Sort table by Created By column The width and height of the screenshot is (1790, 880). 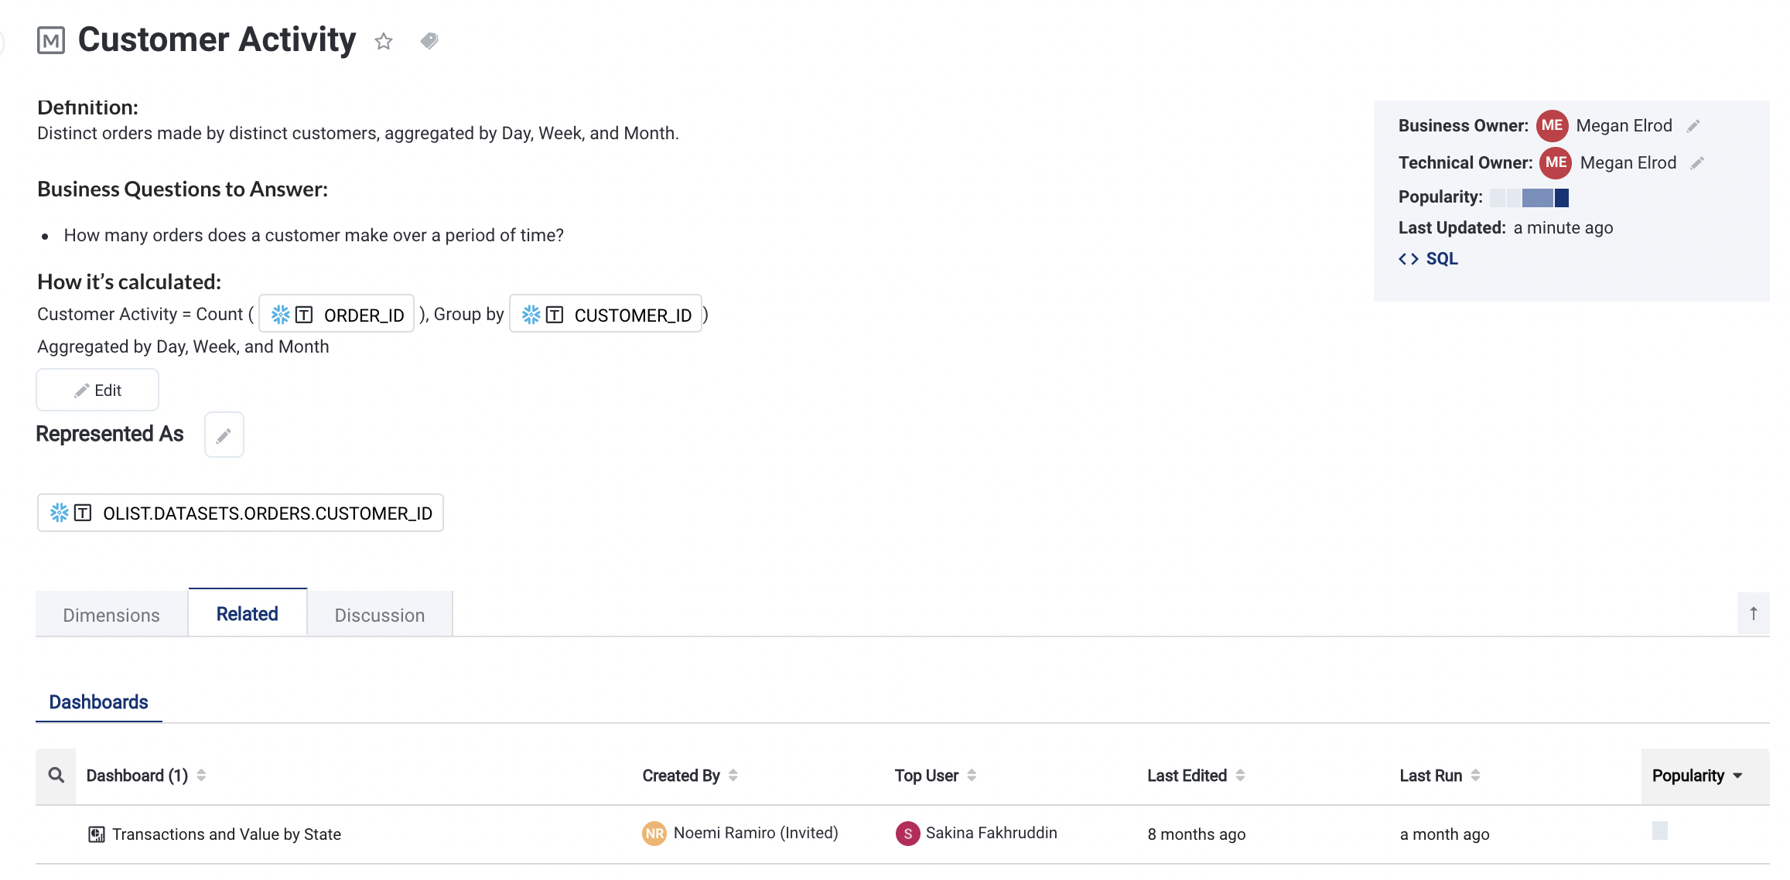coord(733,776)
